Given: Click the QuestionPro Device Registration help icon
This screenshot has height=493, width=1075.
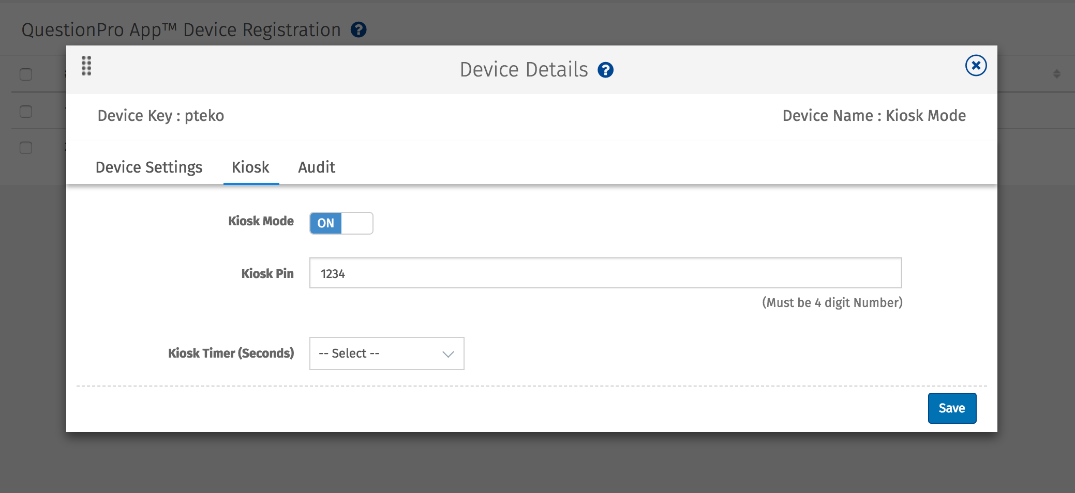Looking at the screenshot, I should point(359,30).
